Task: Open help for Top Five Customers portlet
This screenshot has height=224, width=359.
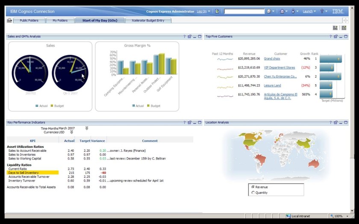Action: [x=330, y=36]
